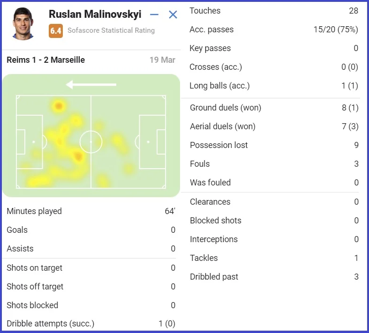Open the Reims 1 - 2 Marseille match
Viewport: 369px width, 333px height.
[46, 60]
